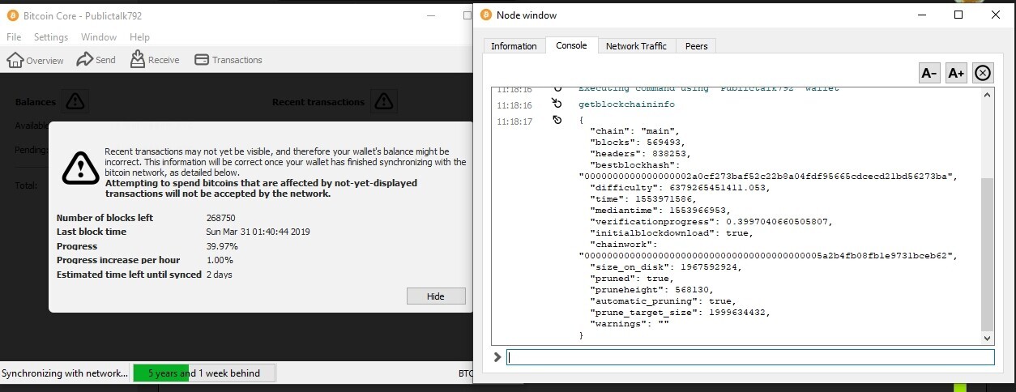Click the "Synchronizing with network..." status text

(x=65, y=373)
